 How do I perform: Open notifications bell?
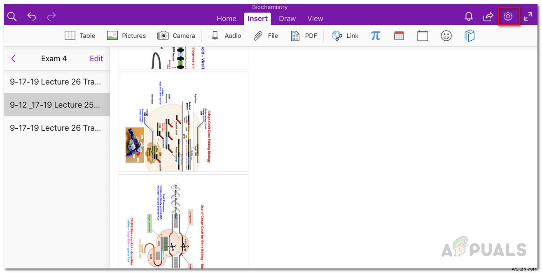pyautogui.click(x=468, y=16)
